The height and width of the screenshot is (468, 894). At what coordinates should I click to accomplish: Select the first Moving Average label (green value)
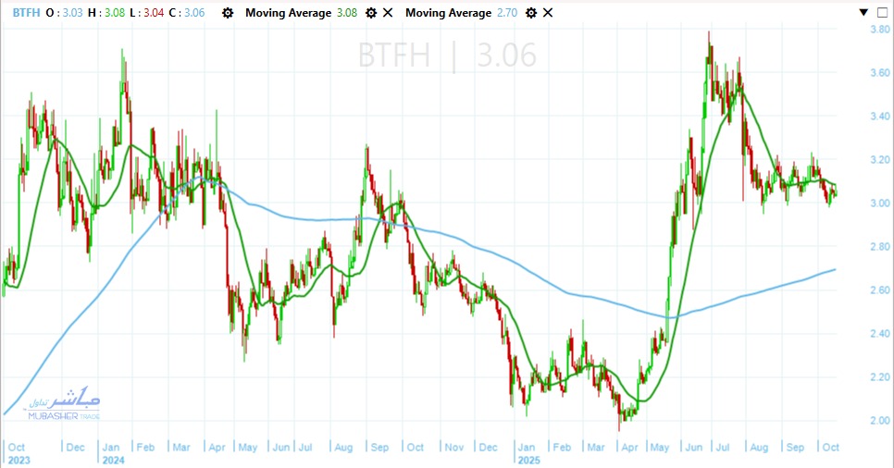point(288,13)
